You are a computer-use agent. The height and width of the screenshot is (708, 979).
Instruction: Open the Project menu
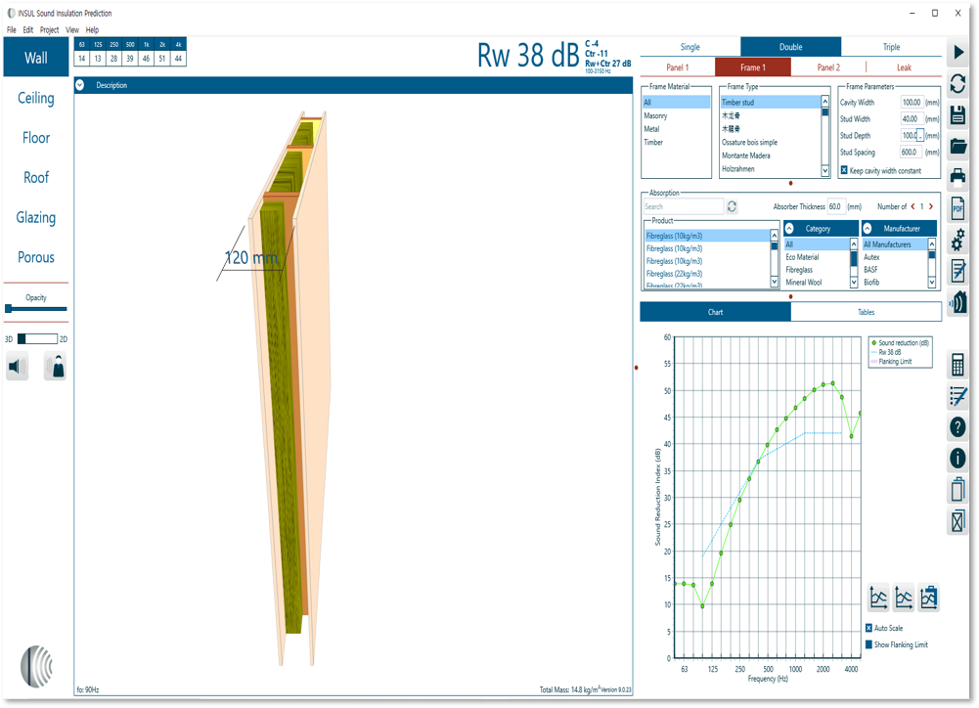tap(48, 29)
